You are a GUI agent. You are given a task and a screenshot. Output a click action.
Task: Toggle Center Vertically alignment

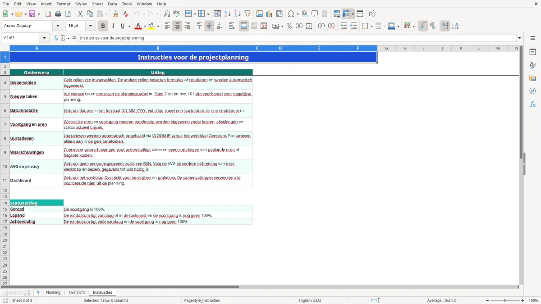pos(209,26)
